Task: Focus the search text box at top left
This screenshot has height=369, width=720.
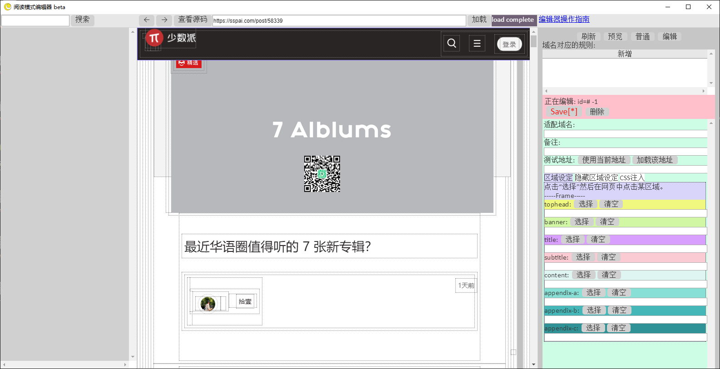Action: [x=35, y=20]
